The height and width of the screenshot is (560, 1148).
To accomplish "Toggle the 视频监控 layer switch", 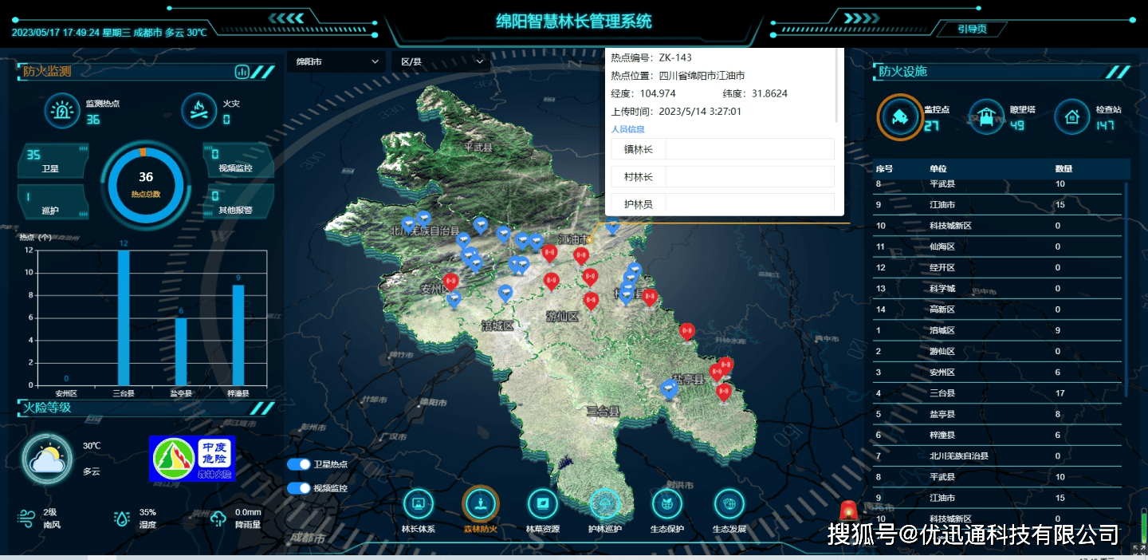I will pyautogui.click(x=299, y=488).
